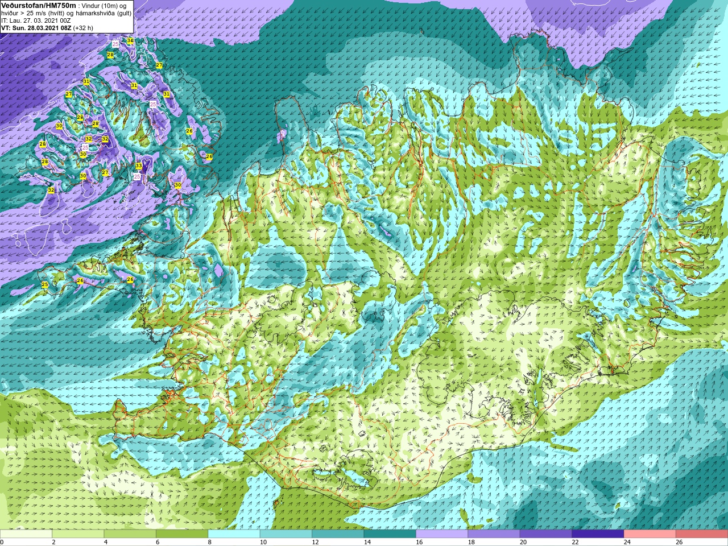Image resolution: width=728 pixels, height=546 pixels.
Task: Click the legend scale number 2
Action: tap(54, 543)
